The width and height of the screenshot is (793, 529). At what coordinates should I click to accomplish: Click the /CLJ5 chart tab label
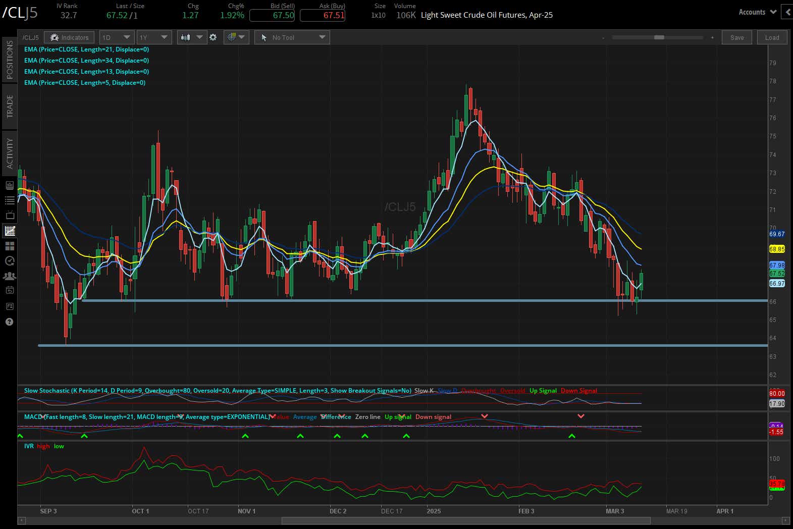[30, 37]
